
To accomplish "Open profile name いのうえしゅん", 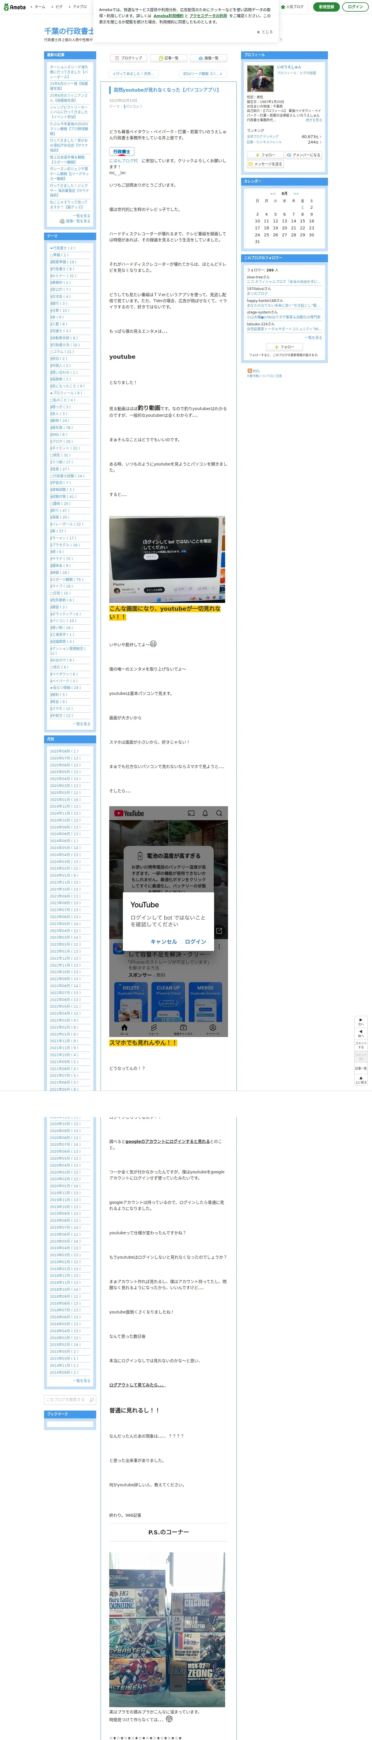I will tap(289, 67).
